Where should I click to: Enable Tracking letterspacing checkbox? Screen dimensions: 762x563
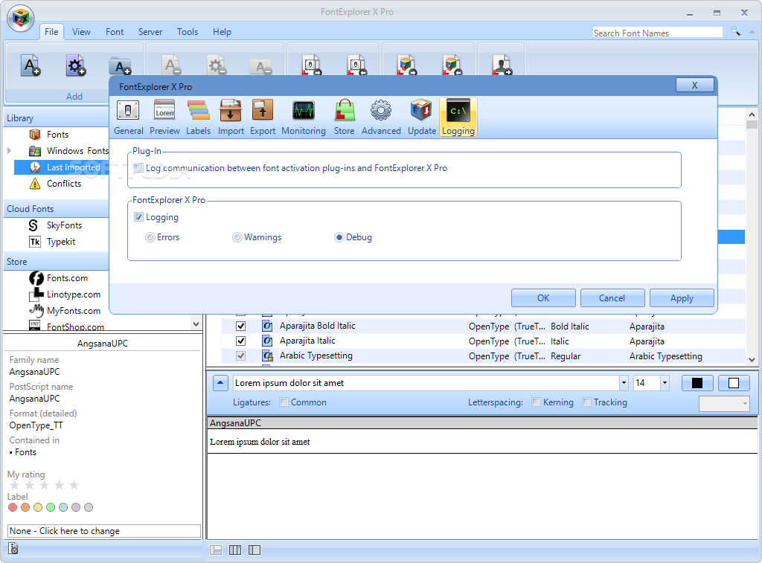587,402
